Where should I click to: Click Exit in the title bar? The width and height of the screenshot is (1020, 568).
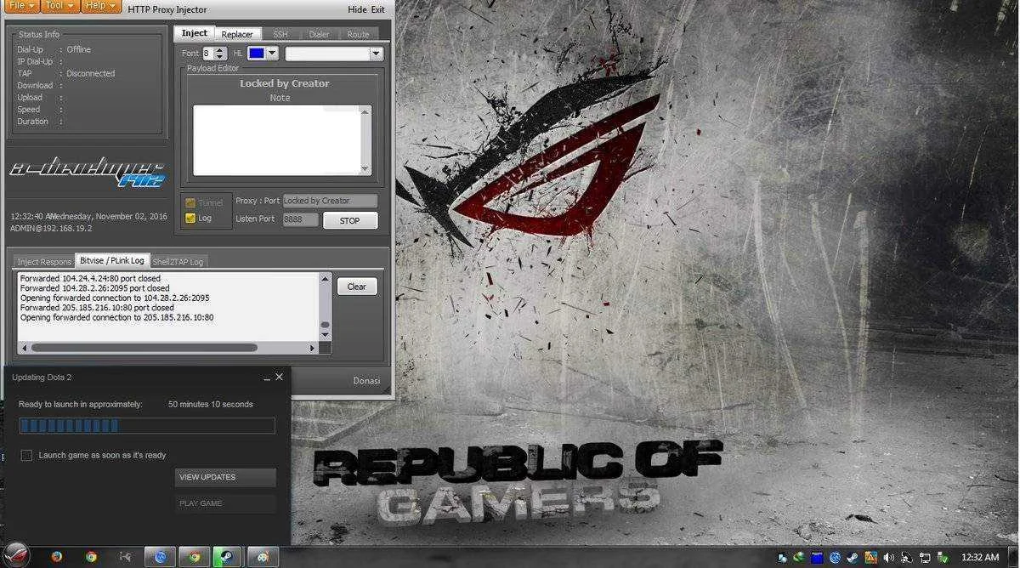point(377,9)
